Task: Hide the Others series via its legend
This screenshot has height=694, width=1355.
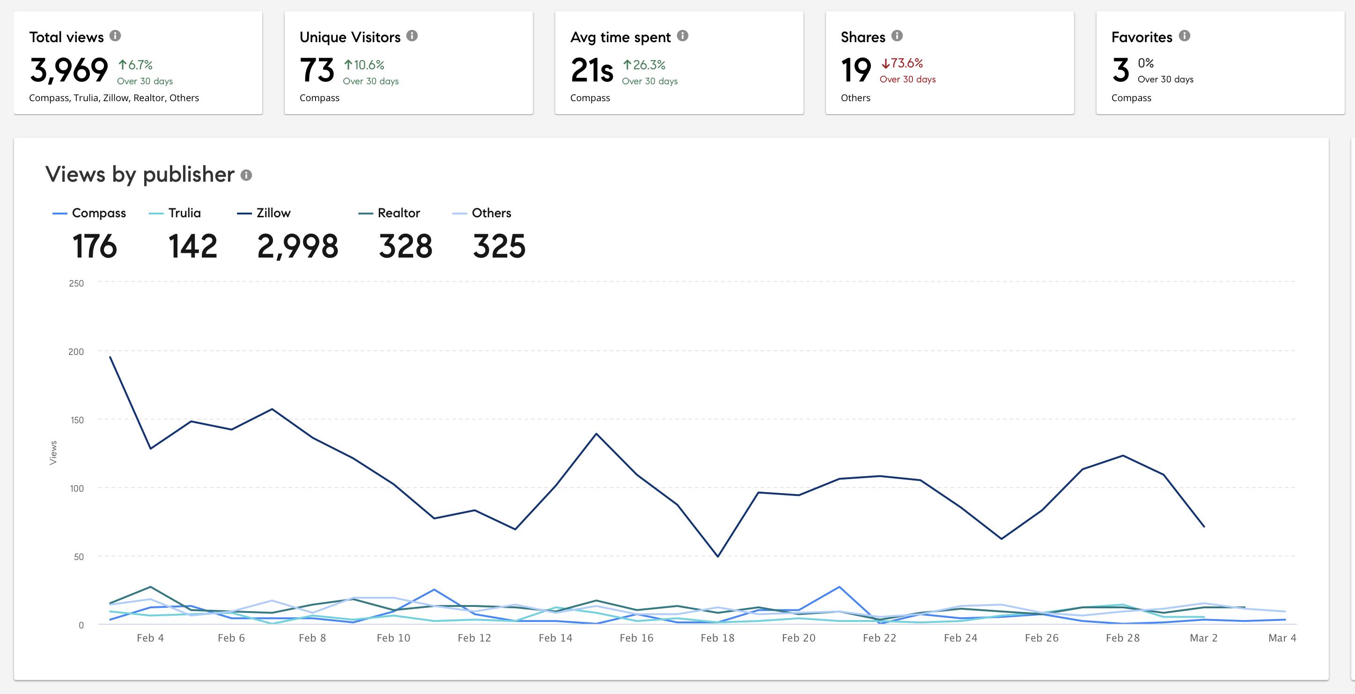Action: (x=491, y=213)
